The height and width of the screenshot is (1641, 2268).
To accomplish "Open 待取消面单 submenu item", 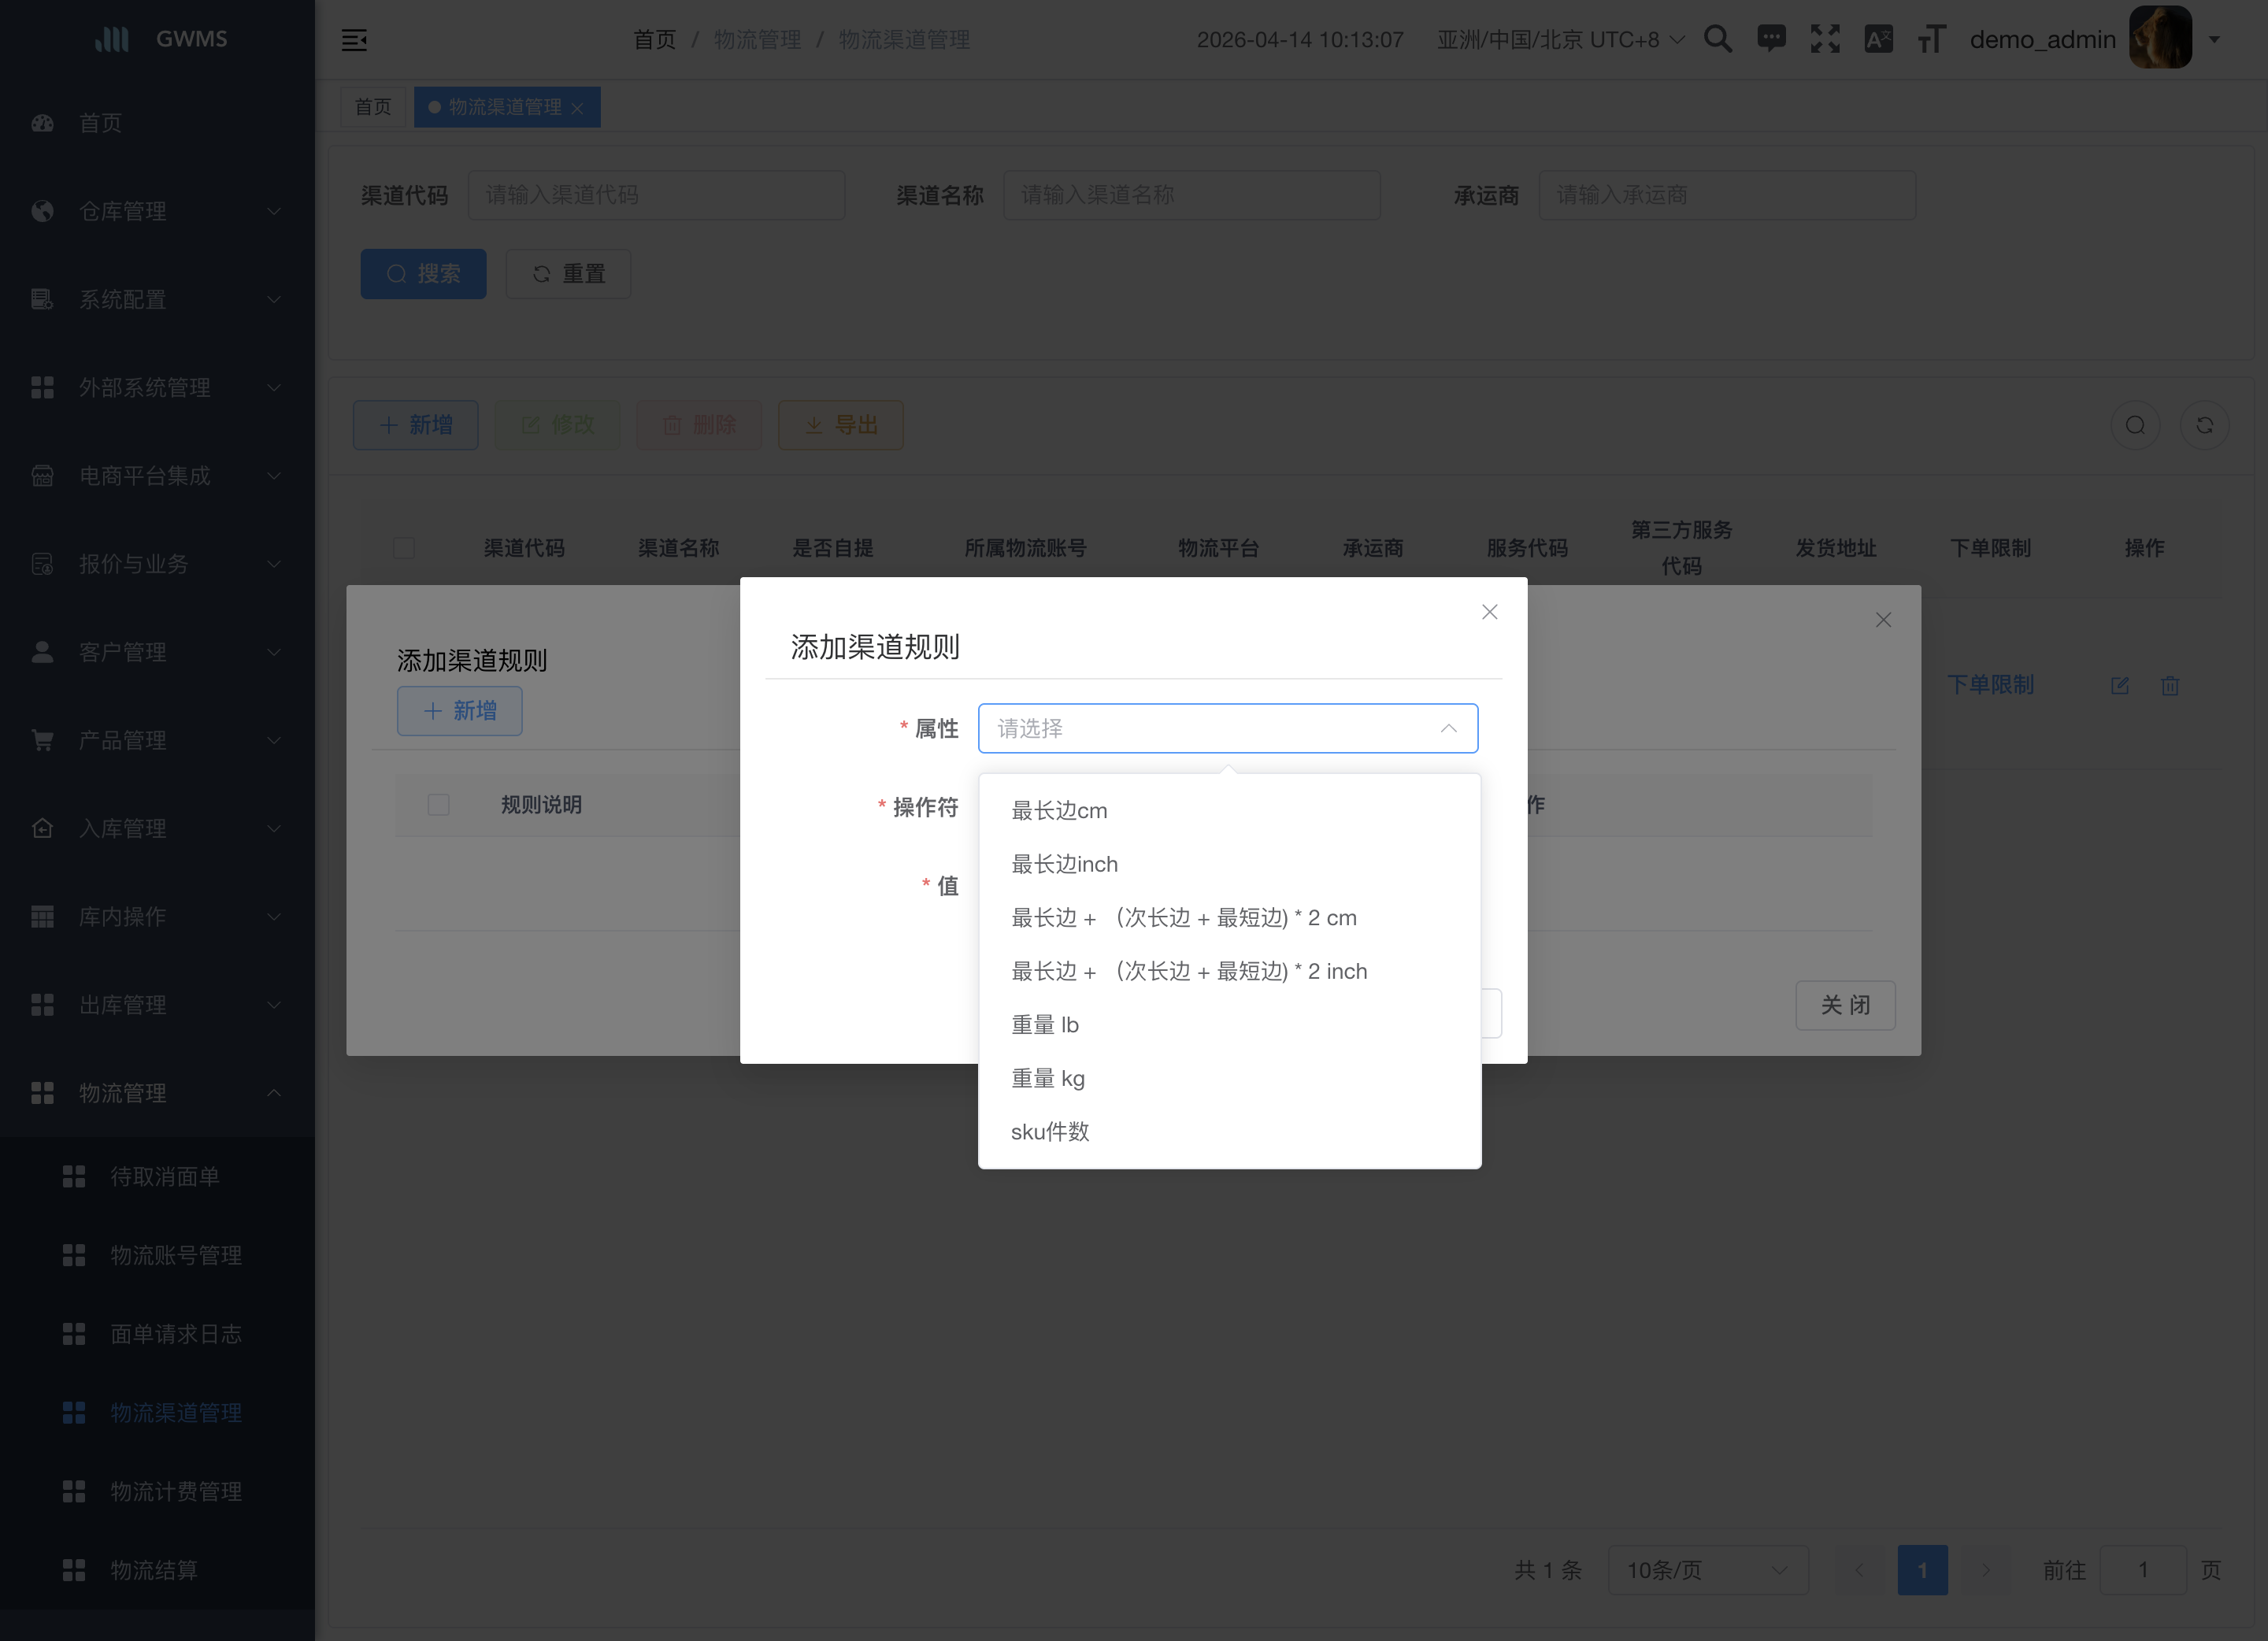I will coord(157,1177).
